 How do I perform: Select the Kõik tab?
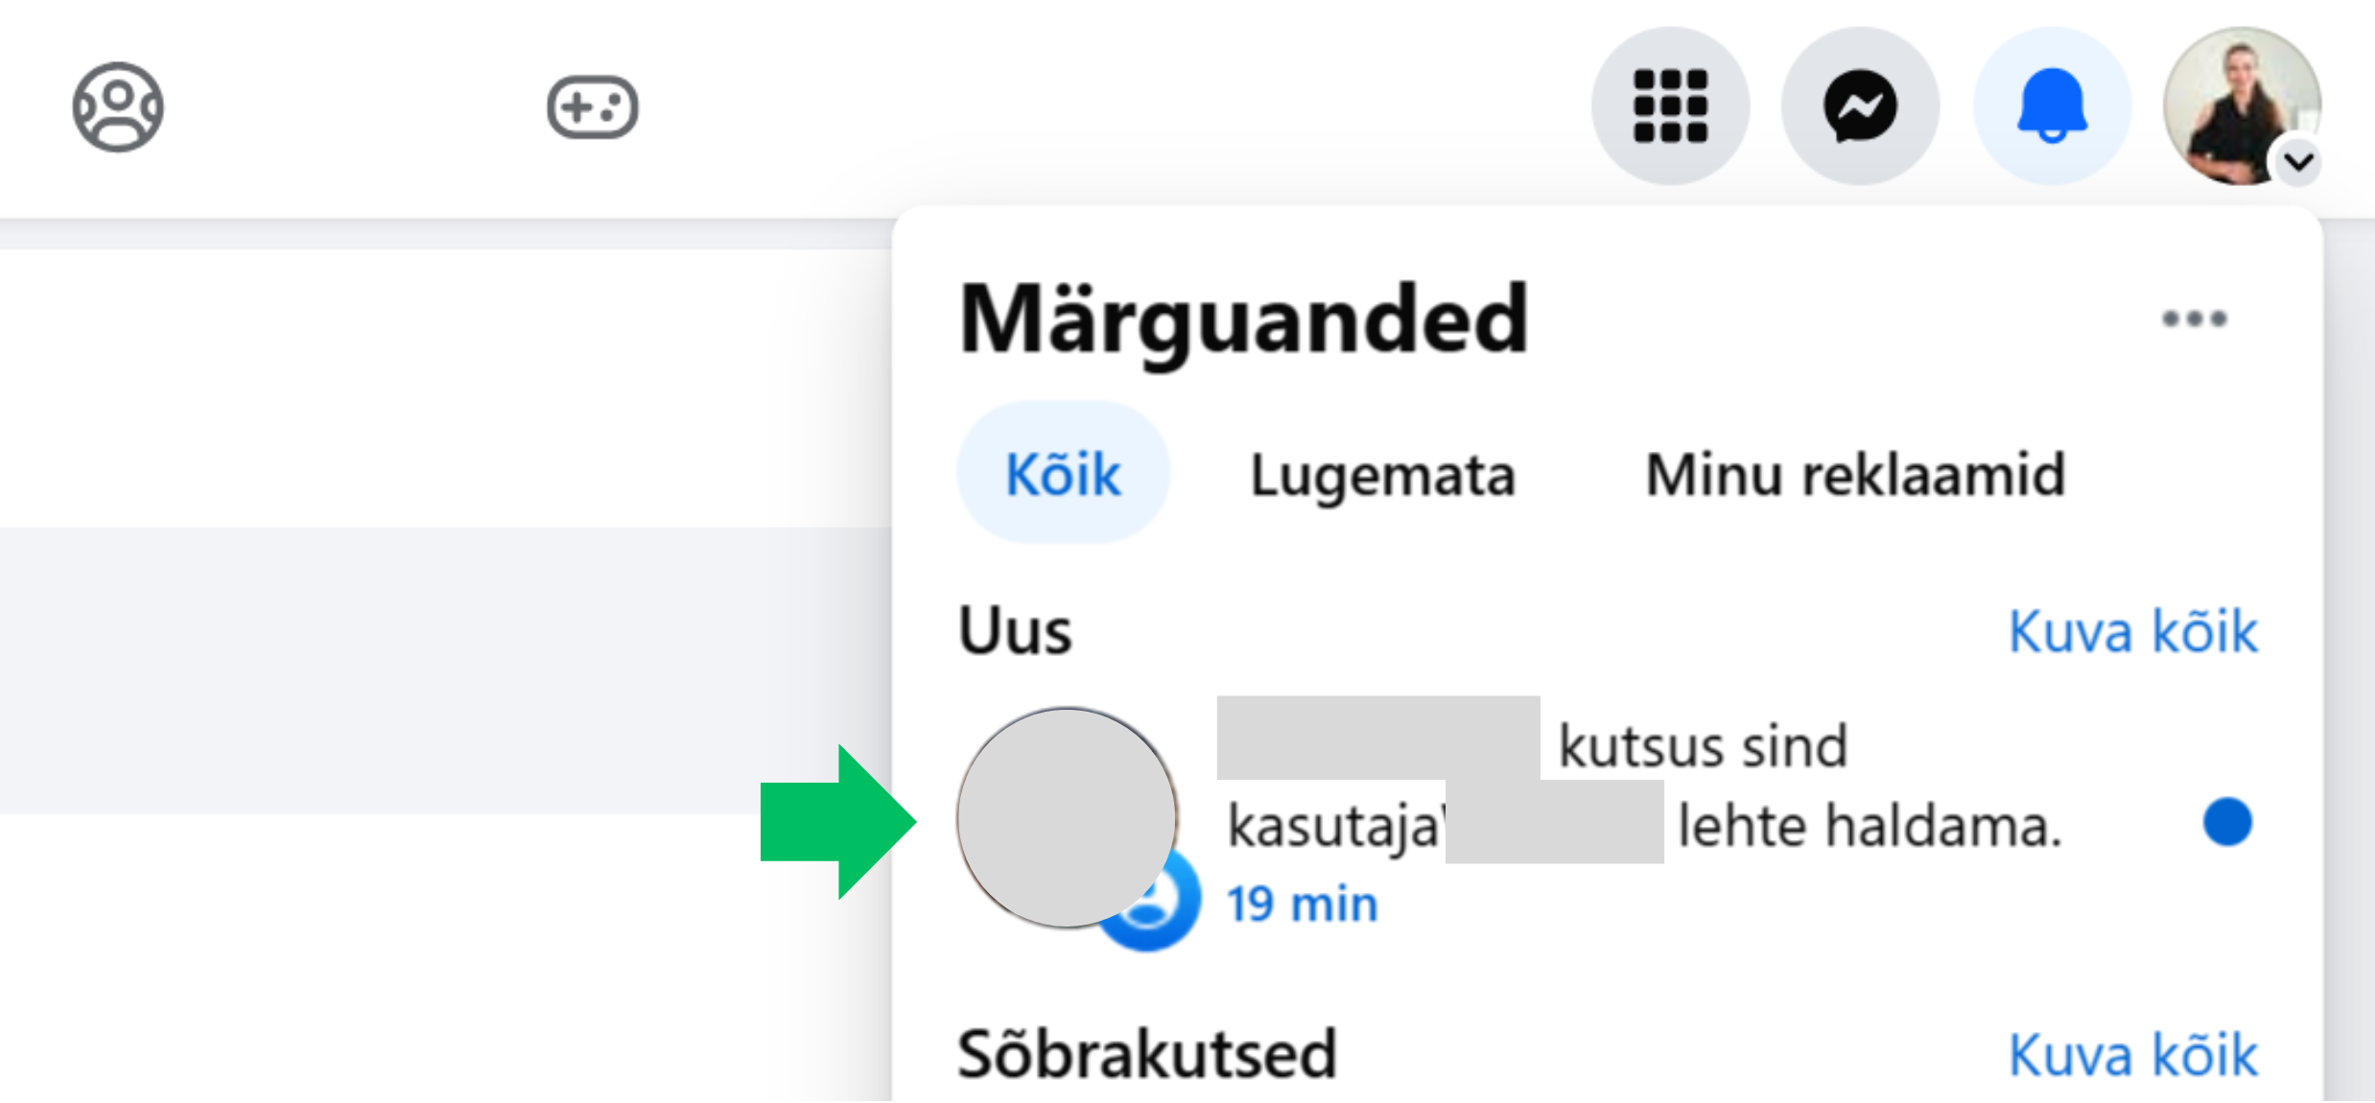click(x=1063, y=474)
